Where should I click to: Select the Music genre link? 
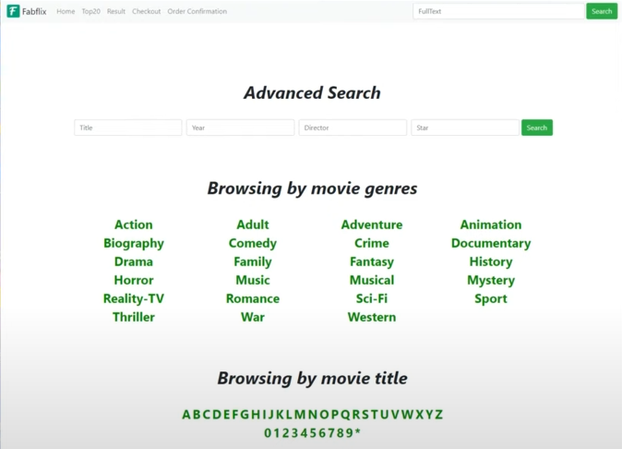tap(253, 280)
